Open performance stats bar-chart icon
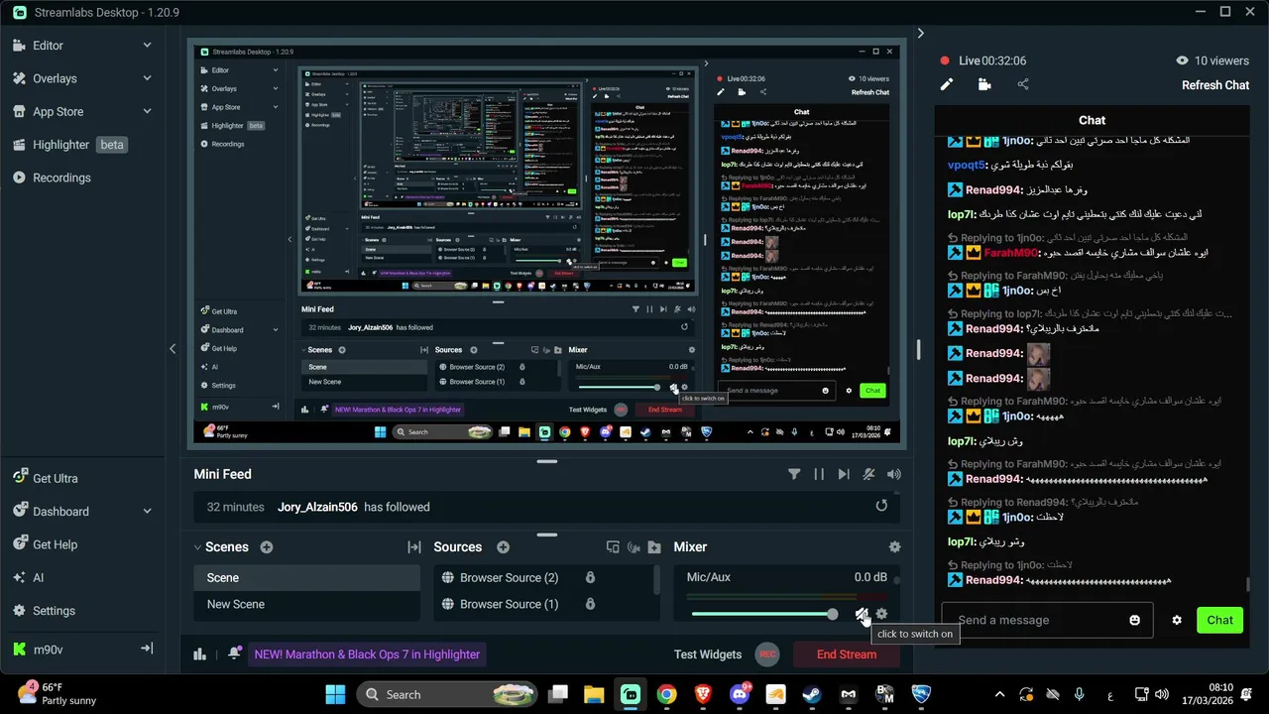 (x=199, y=654)
